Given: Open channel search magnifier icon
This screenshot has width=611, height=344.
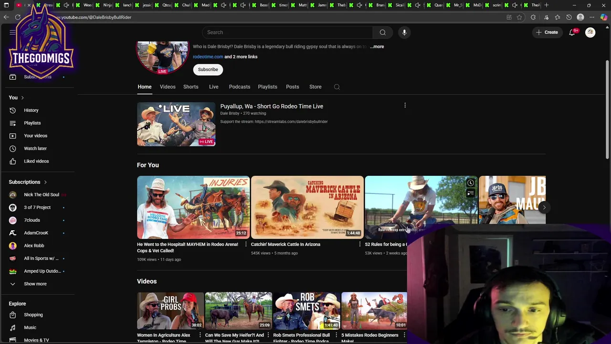Looking at the screenshot, I should pos(337,87).
